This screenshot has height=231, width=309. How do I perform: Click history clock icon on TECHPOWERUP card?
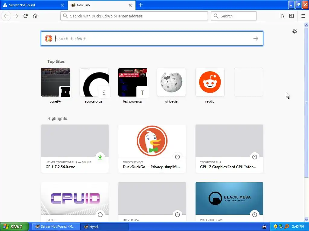point(255,157)
